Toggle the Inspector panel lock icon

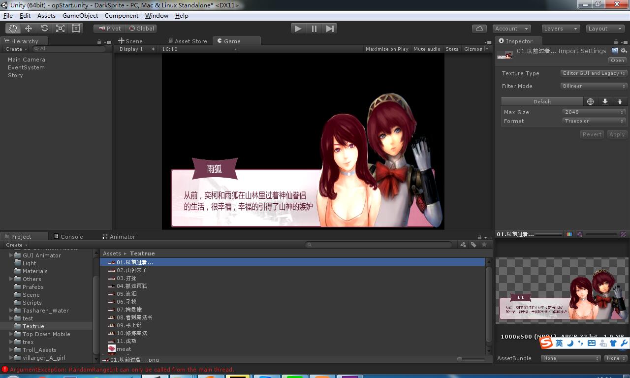pos(616,42)
